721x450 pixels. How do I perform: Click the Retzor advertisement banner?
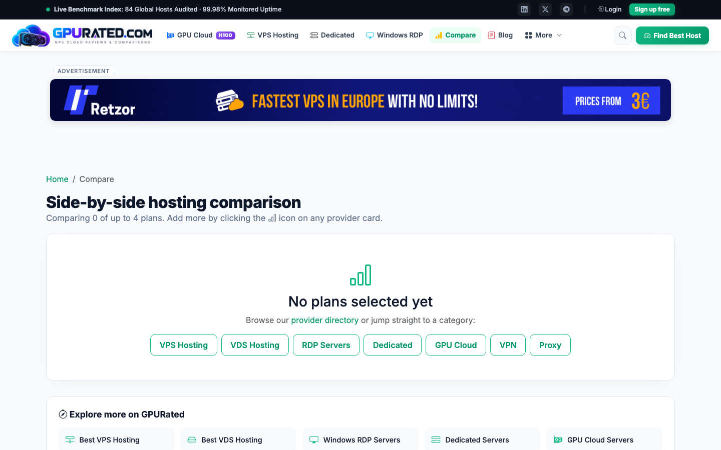pos(360,100)
